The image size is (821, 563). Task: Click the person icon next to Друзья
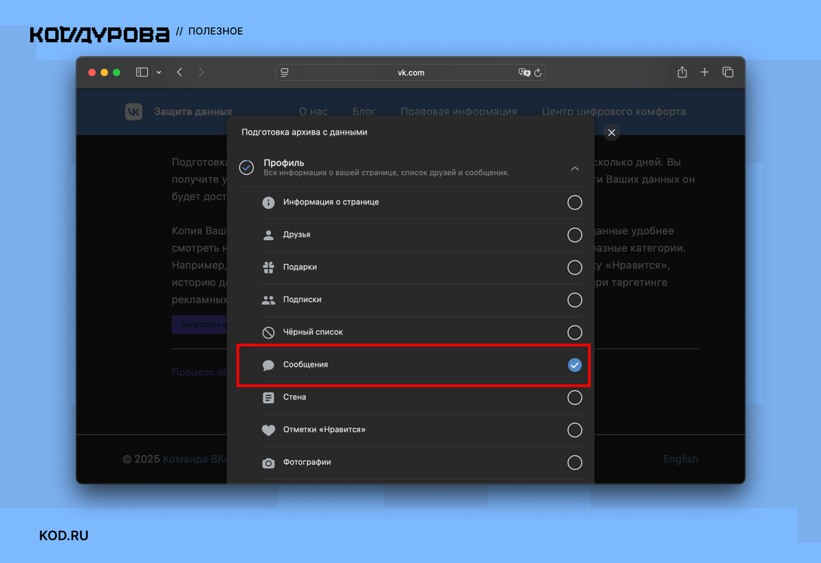[x=268, y=235]
